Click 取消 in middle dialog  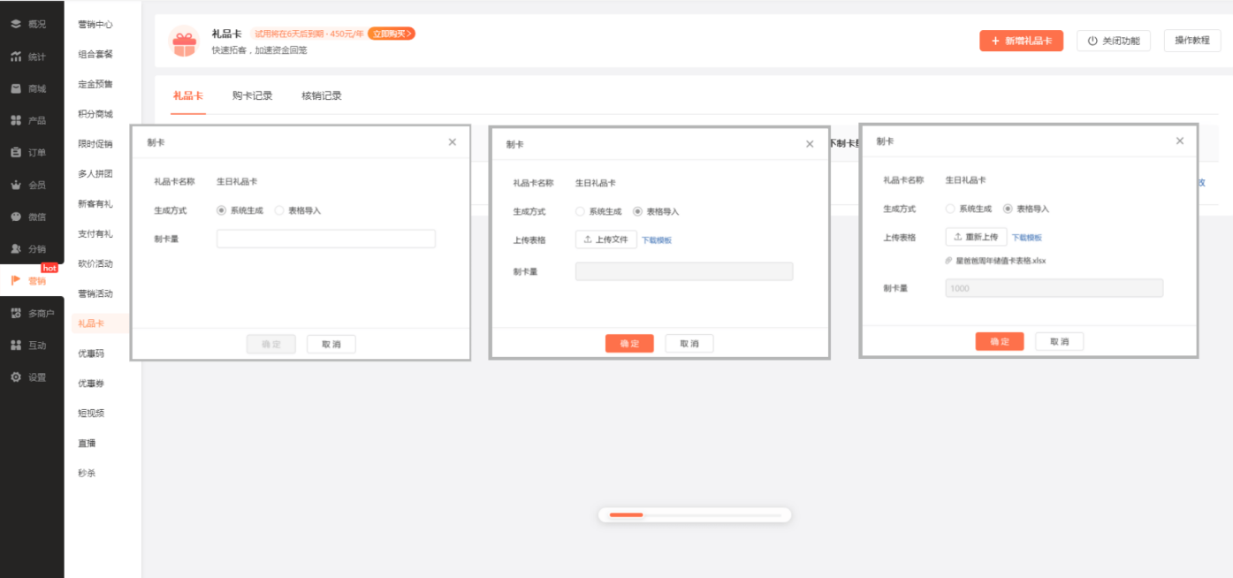[689, 344]
